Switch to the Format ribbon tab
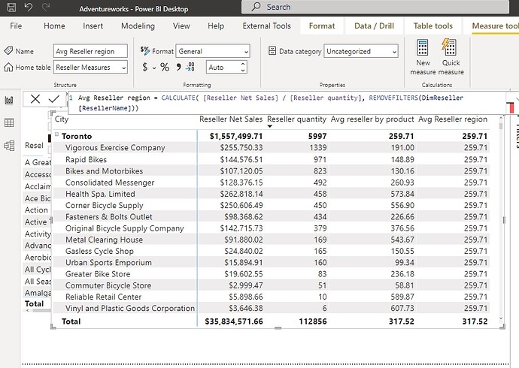Viewport: 519px width, 368px height. [x=322, y=26]
